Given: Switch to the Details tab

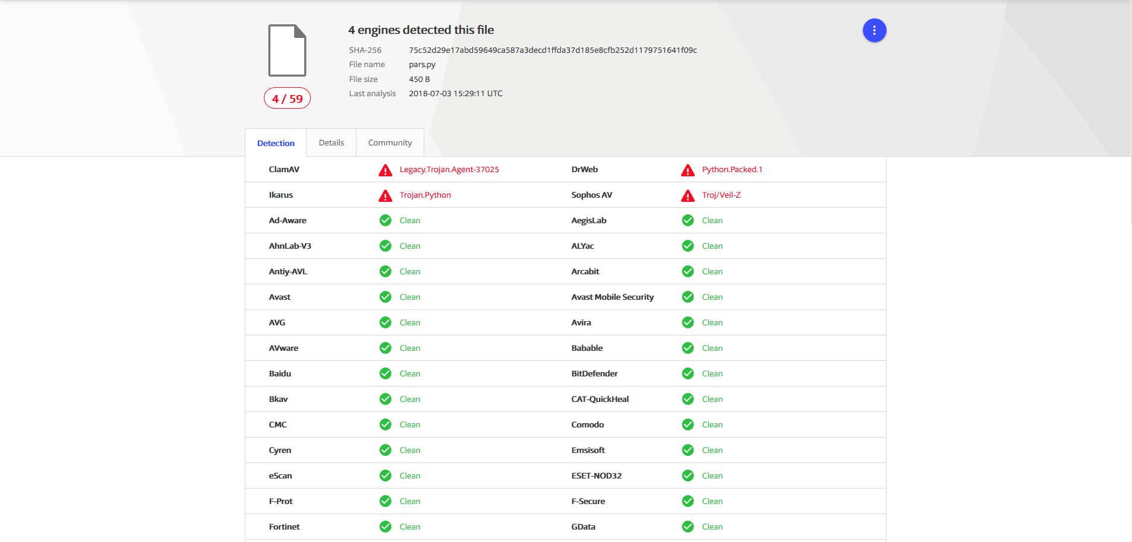Looking at the screenshot, I should [331, 143].
